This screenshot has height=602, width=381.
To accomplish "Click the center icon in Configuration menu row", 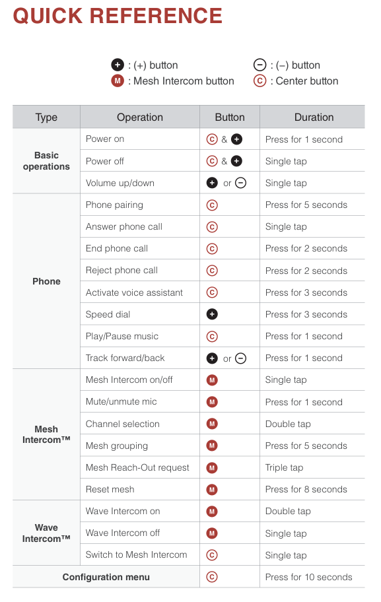I will pos(212,577).
